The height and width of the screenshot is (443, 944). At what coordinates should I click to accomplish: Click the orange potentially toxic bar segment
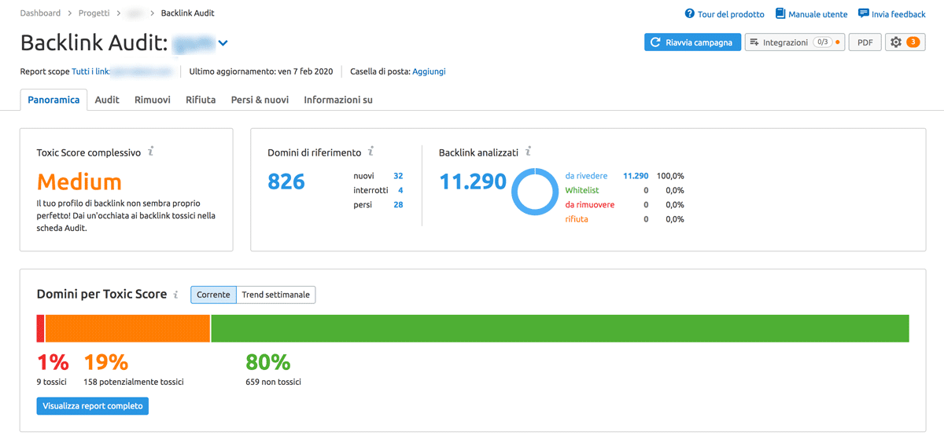pos(127,328)
